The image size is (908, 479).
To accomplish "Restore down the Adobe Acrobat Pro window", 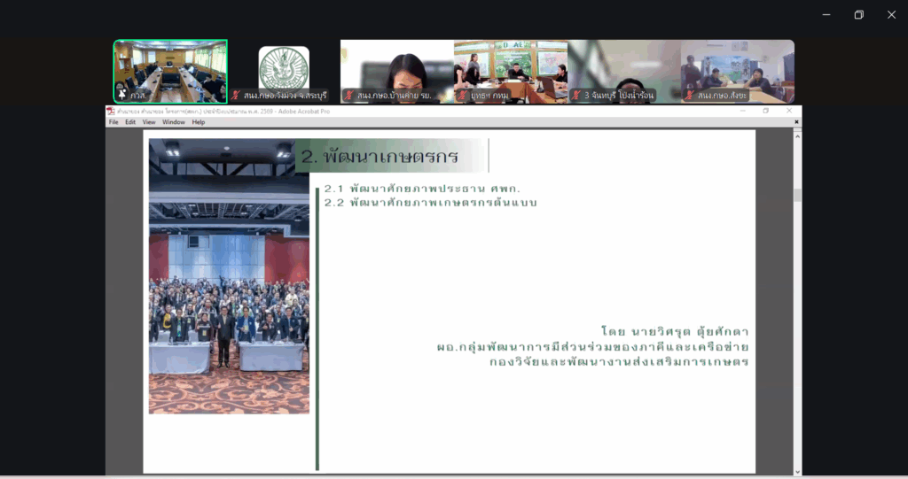I will click(766, 112).
